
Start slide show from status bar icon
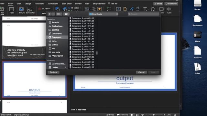pos(142,115)
